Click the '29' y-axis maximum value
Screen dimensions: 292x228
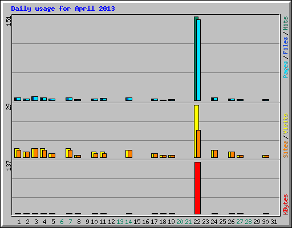(x=9, y=107)
